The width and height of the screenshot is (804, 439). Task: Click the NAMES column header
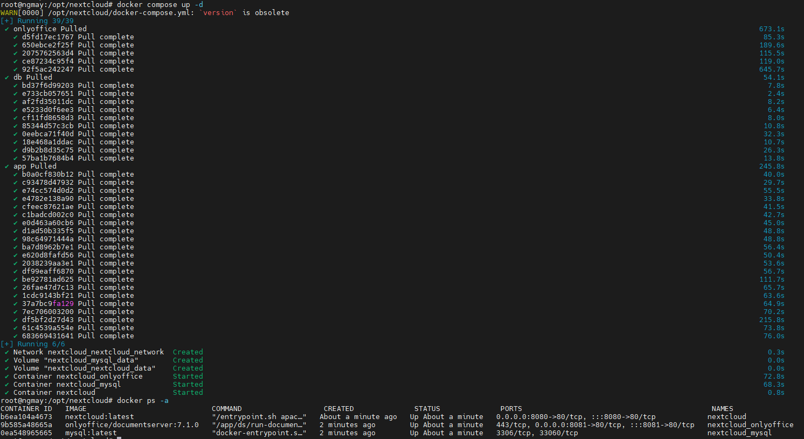point(723,408)
